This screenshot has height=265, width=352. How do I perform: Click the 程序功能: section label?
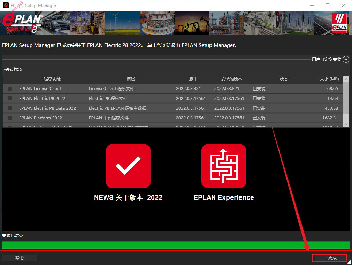point(13,70)
